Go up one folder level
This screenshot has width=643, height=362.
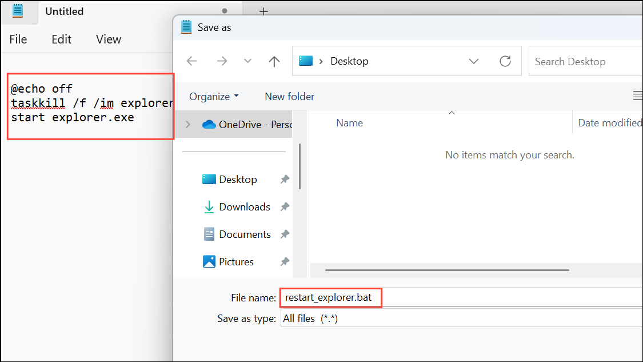(274, 61)
